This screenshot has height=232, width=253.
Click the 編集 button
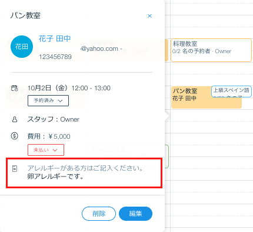click(135, 214)
